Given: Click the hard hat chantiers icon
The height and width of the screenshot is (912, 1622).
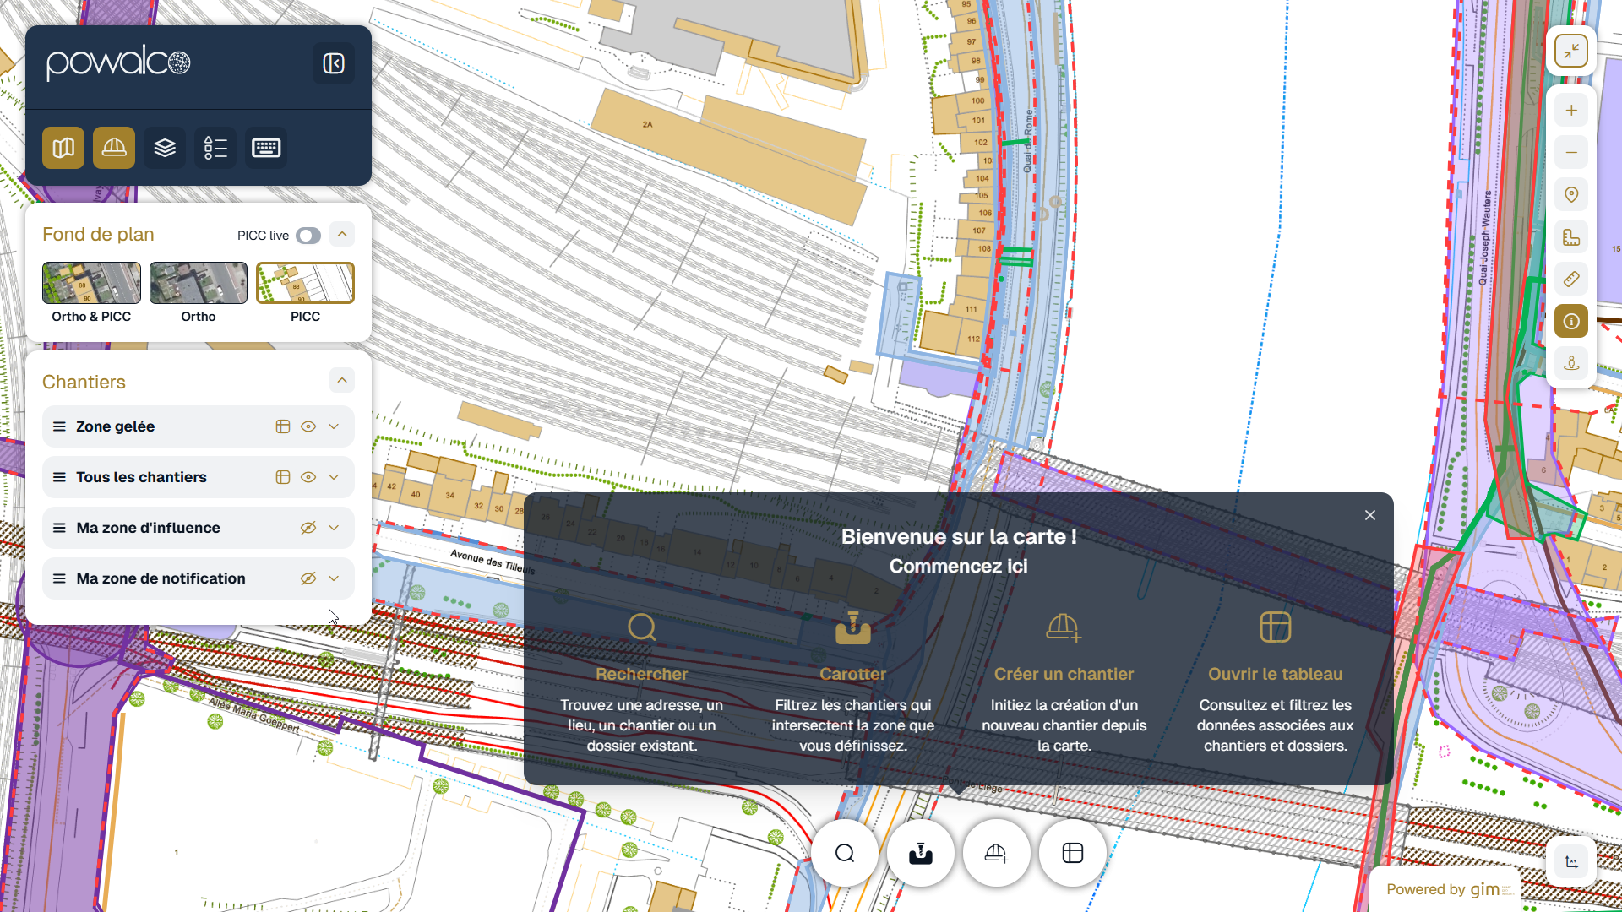Looking at the screenshot, I should (114, 148).
